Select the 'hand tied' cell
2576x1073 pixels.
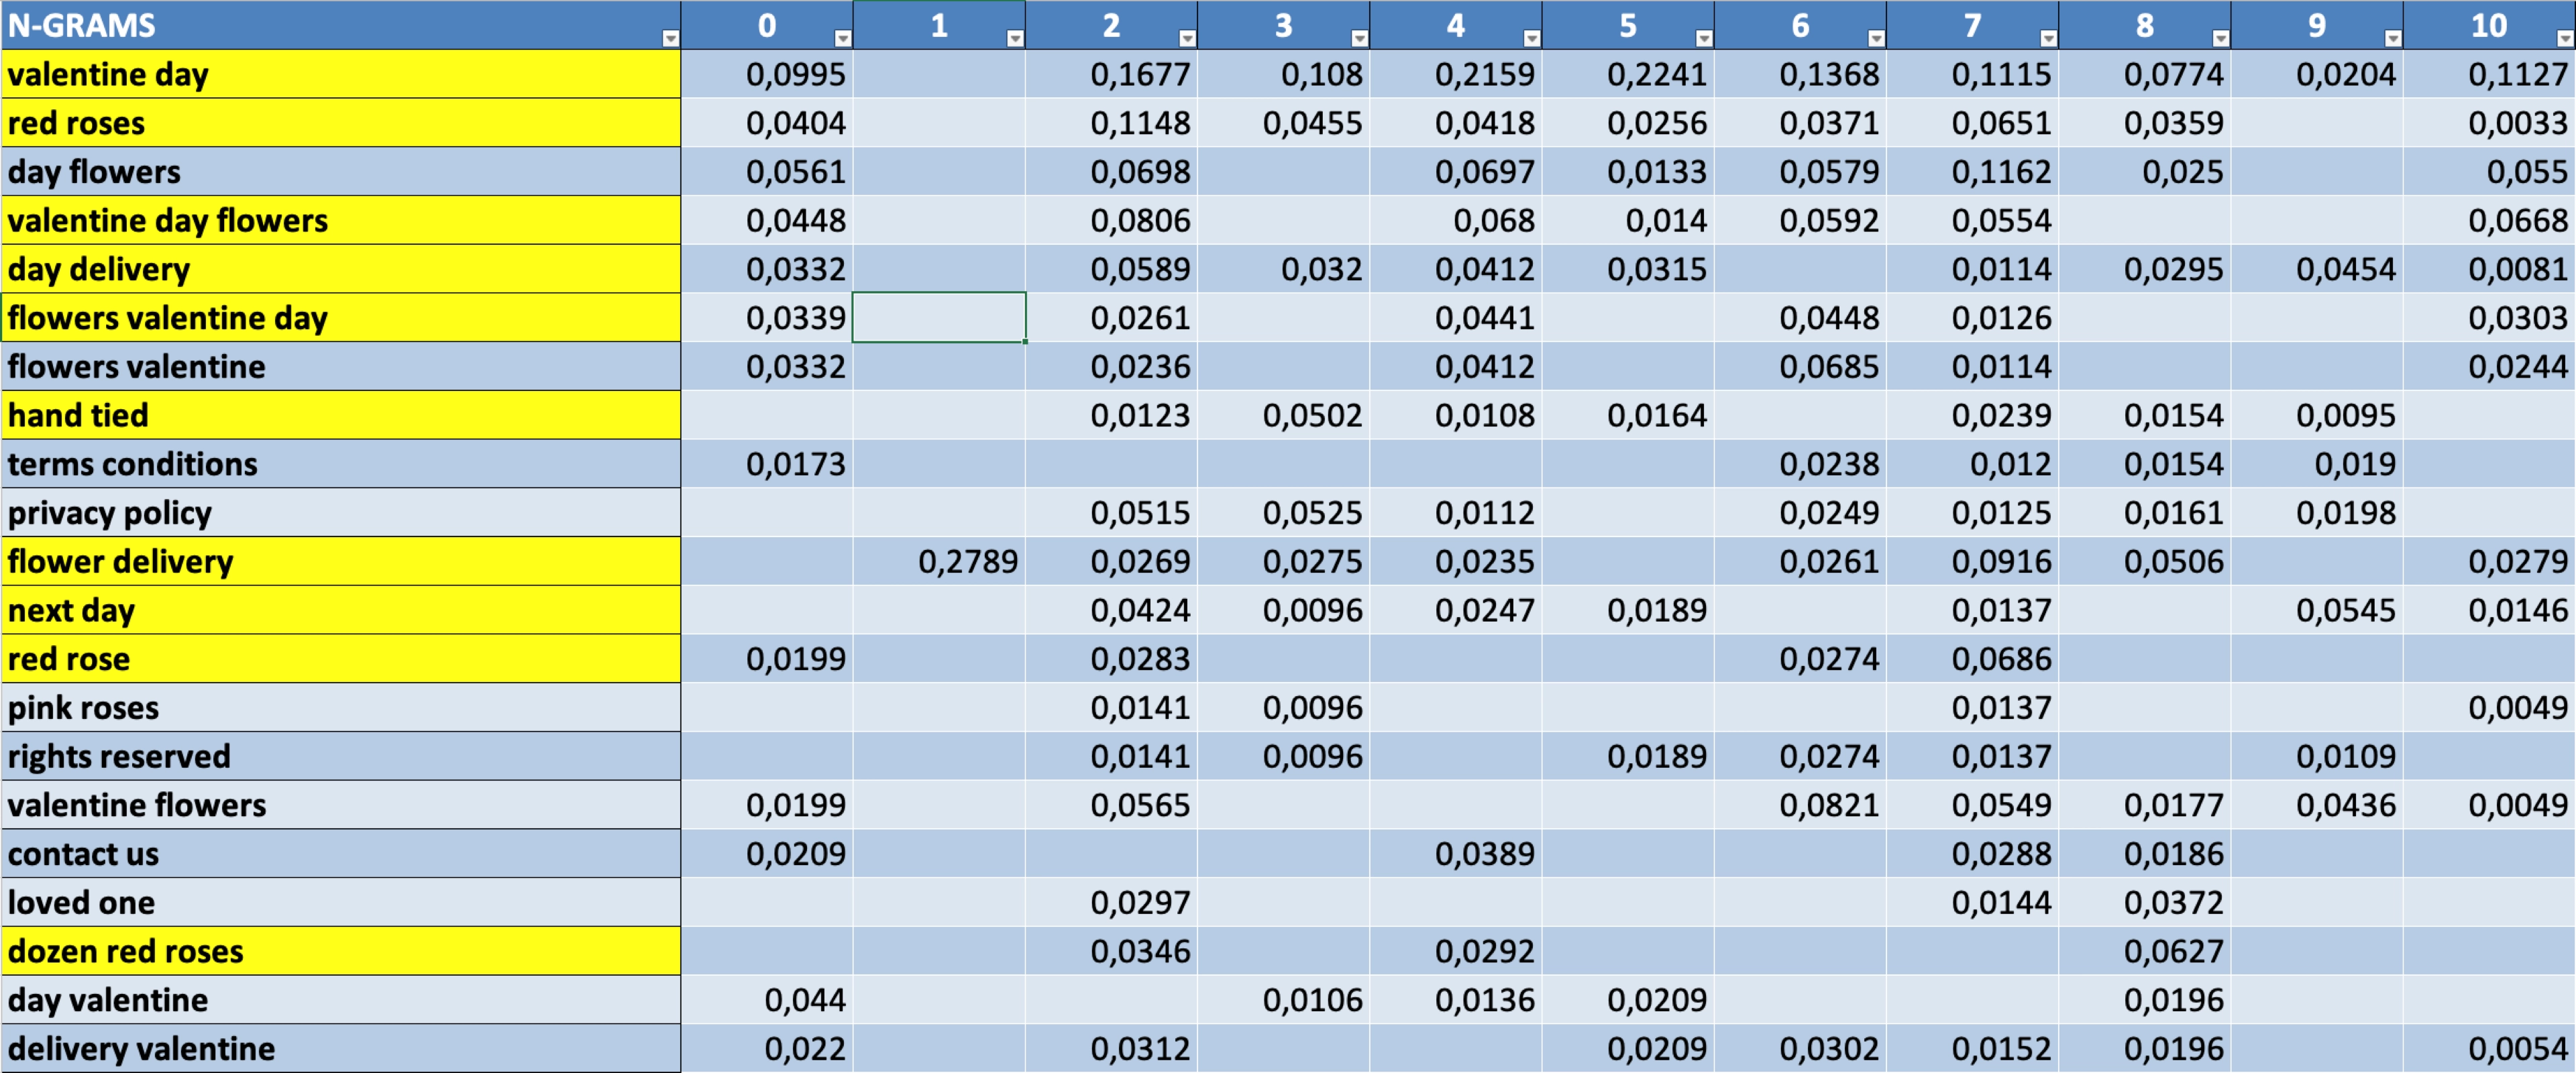pos(341,415)
